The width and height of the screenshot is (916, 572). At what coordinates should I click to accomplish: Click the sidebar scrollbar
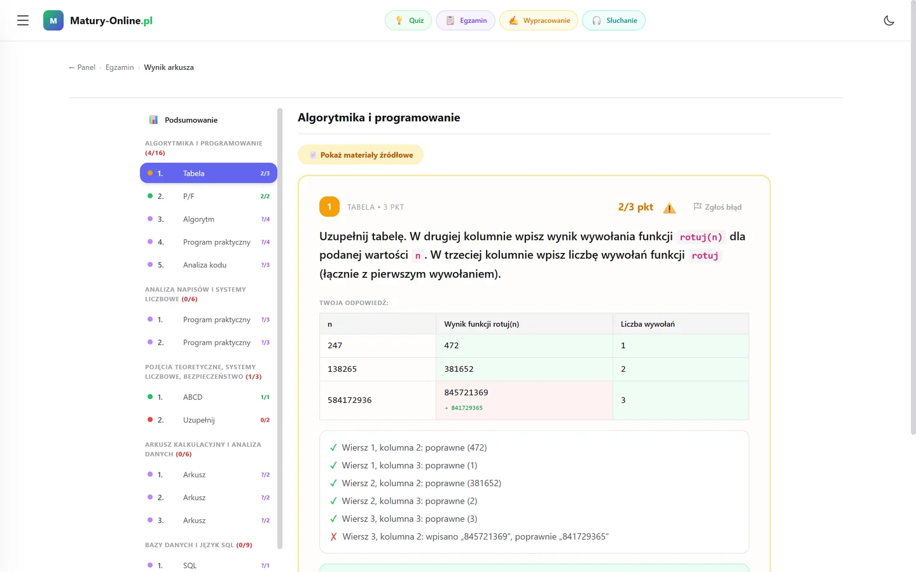[x=280, y=329]
